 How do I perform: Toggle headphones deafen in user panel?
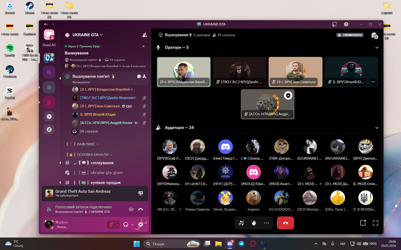click(126, 224)
